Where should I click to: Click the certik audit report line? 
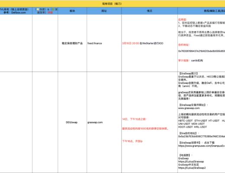(x=190, y=61)
